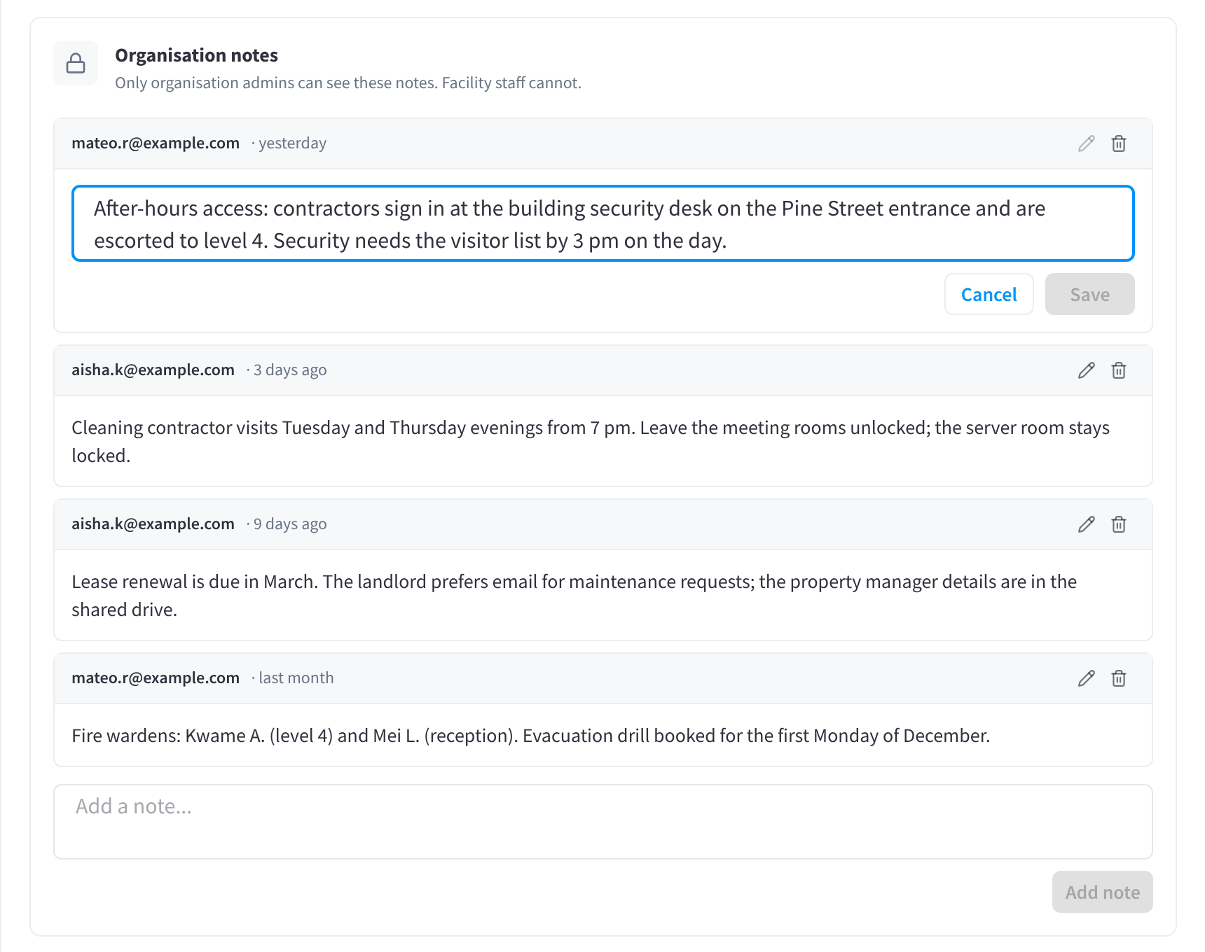Delete the fire wardens note
The height and width of the screenshot is (952, 1205).
pyautogui.click(x=1119, y=678)
